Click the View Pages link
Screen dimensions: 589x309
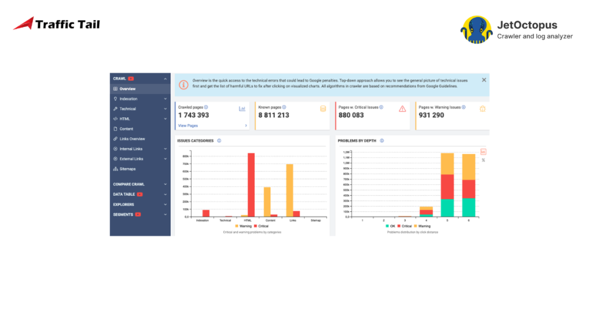tap(188, 125)
